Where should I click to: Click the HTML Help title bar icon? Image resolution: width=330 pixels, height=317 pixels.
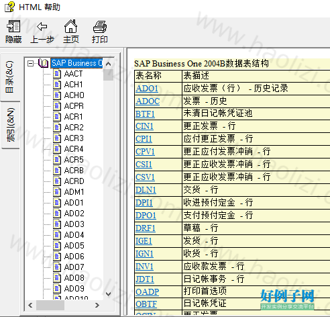[9, 7]
